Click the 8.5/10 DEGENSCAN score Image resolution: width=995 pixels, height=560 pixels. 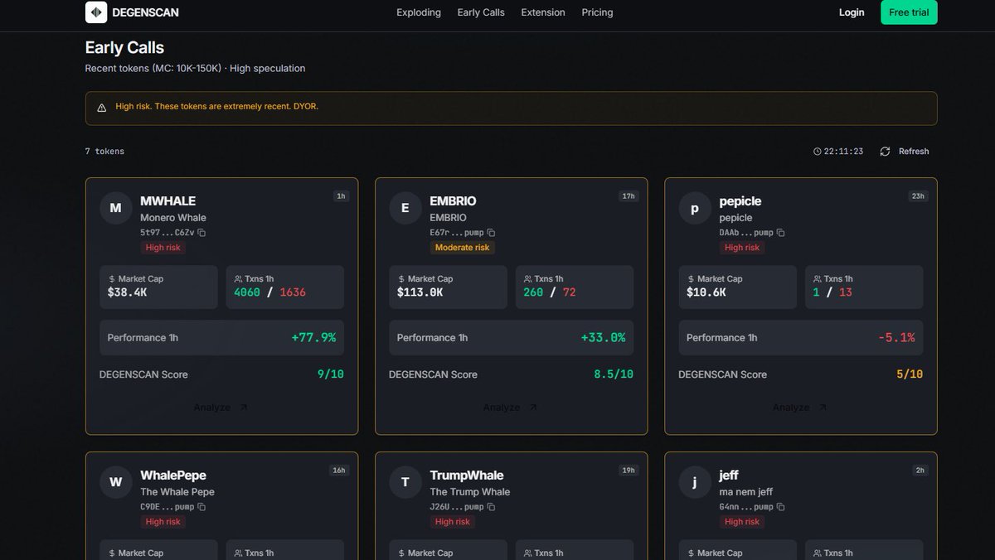(614, 374)
